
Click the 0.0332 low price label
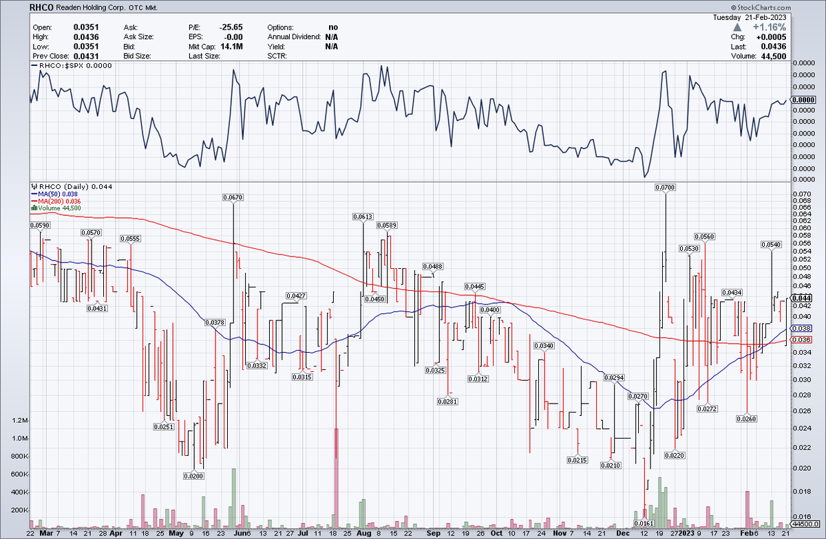(x=257, y=365)
